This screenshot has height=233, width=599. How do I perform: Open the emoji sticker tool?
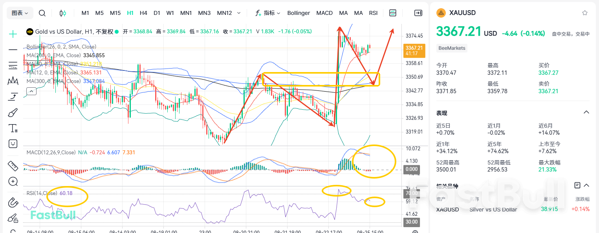pyautogui.click(x=13, y=144)
